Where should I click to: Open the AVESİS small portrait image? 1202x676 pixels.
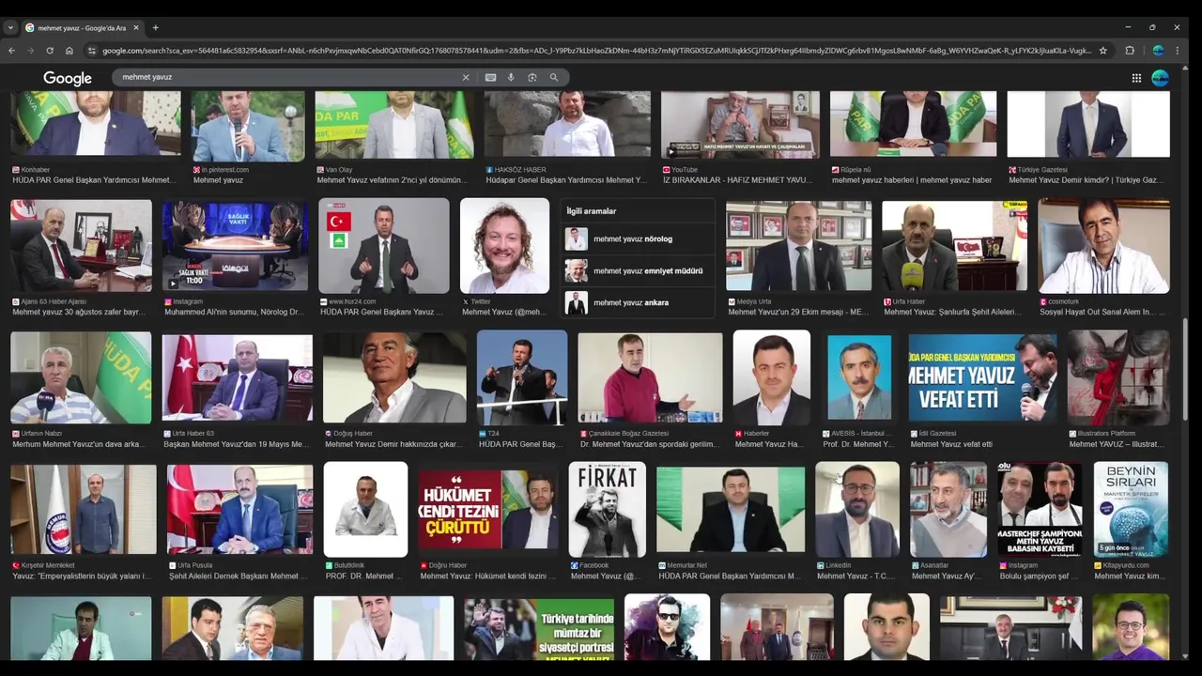859,377
